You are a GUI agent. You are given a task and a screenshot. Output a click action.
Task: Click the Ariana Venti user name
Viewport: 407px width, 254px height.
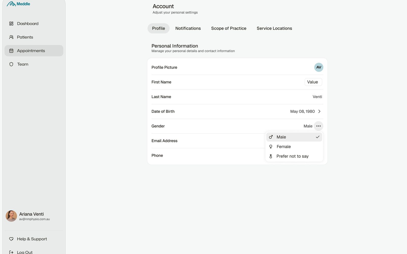point(32,214)
